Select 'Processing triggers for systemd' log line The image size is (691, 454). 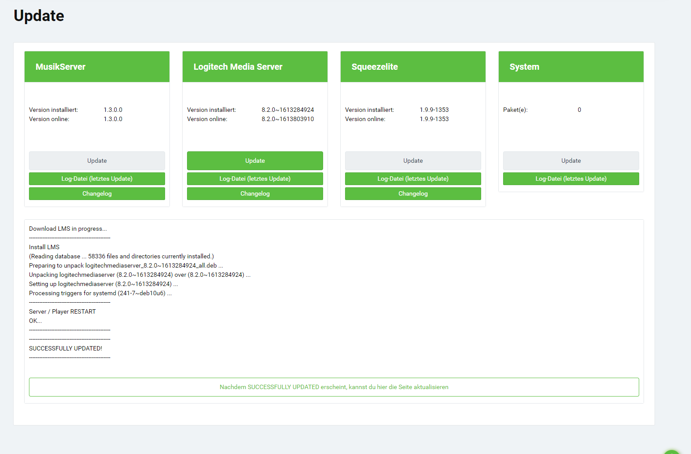(x=101, y=293)
